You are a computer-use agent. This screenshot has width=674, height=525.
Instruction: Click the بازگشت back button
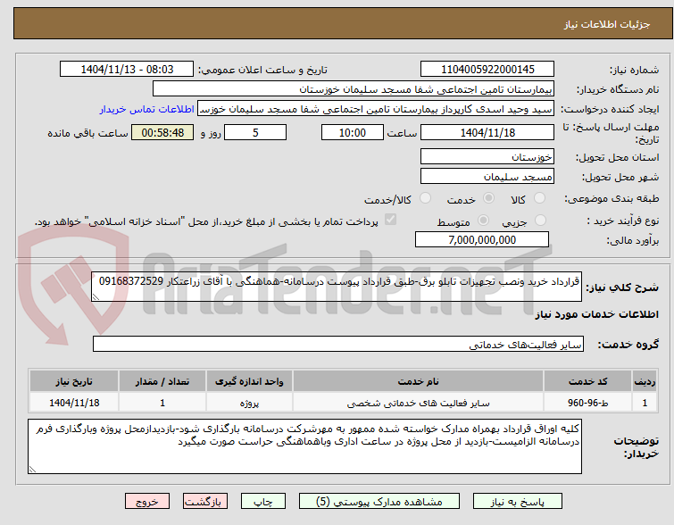205,502
